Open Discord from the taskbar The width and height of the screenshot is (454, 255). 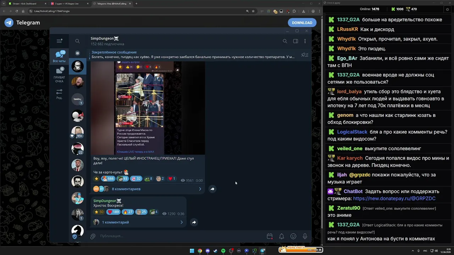coord(207,251)
